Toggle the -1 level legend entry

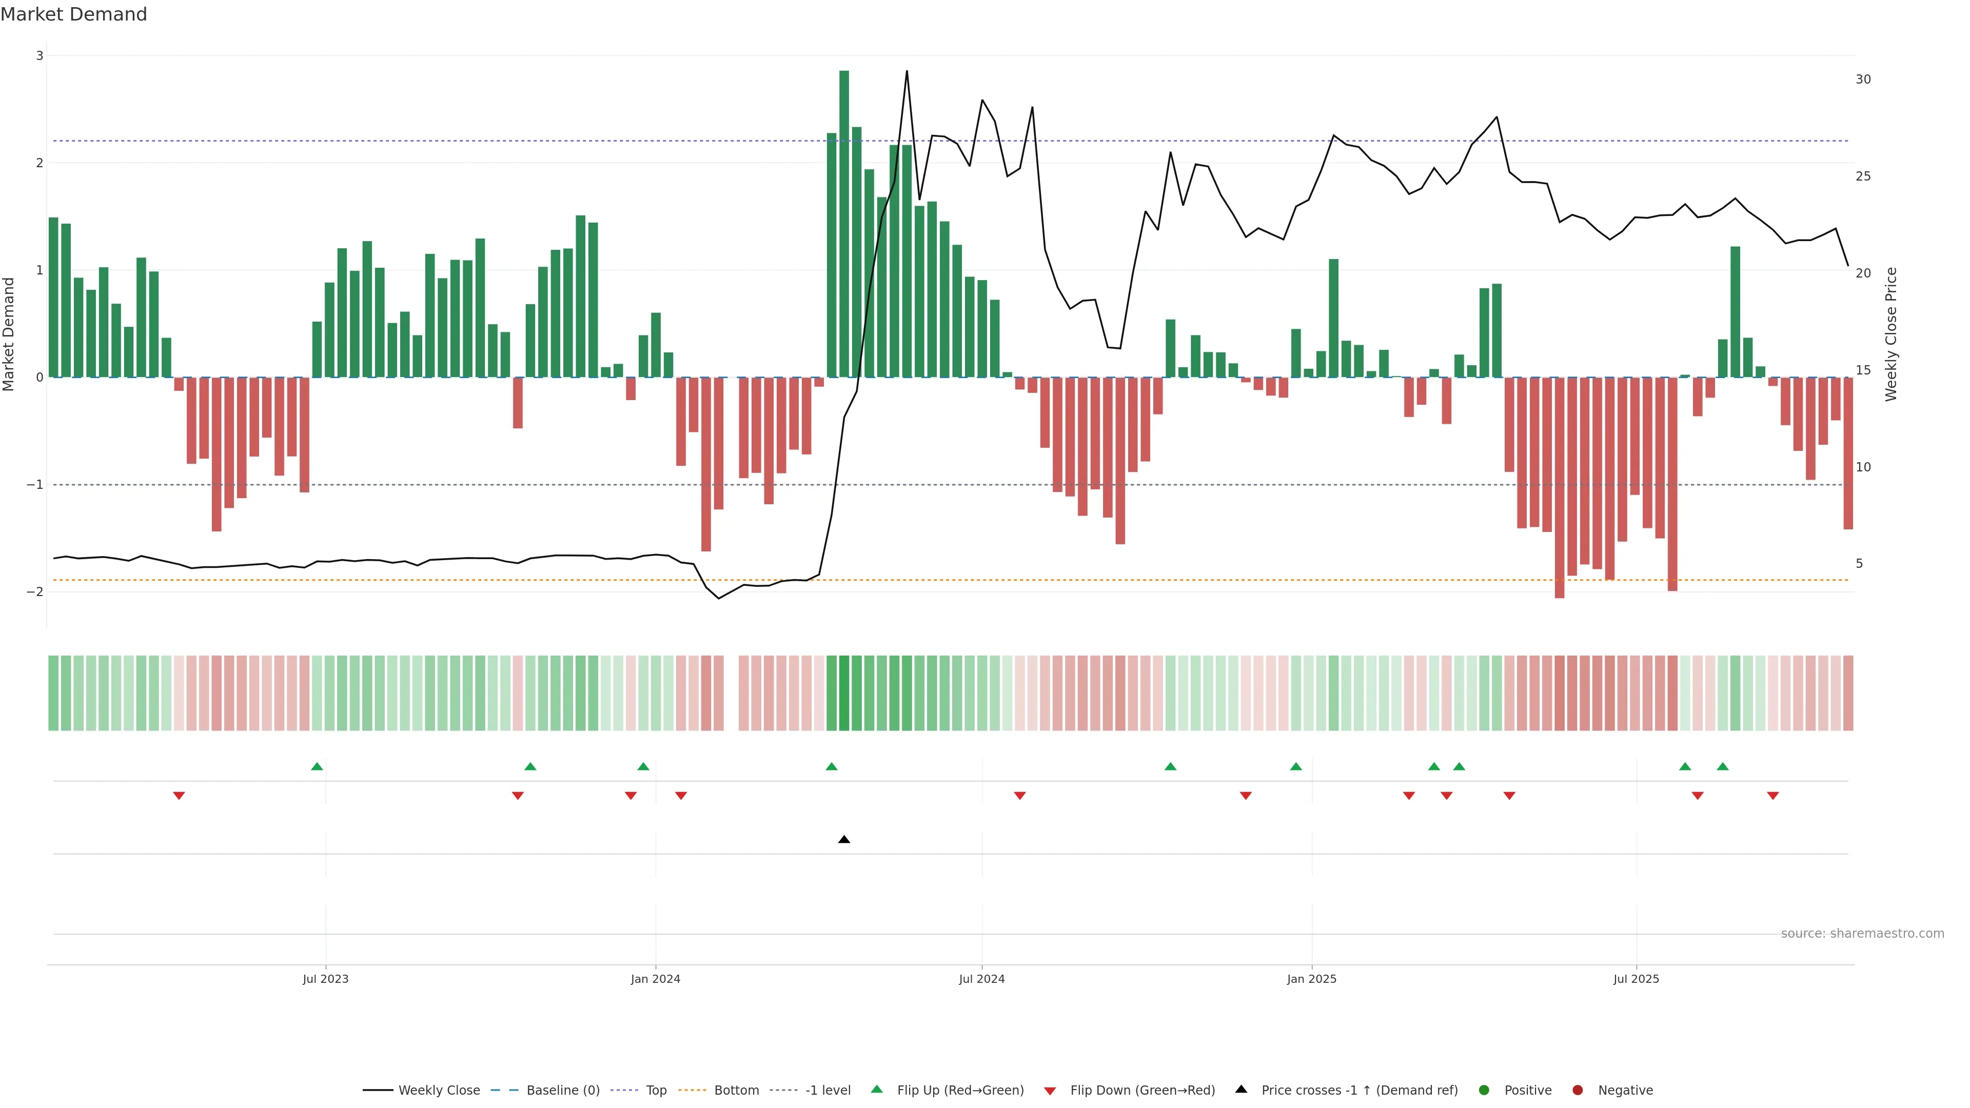tap(828, 1091)
